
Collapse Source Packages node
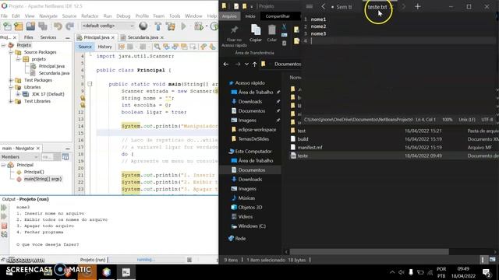(x=11, y=52)
